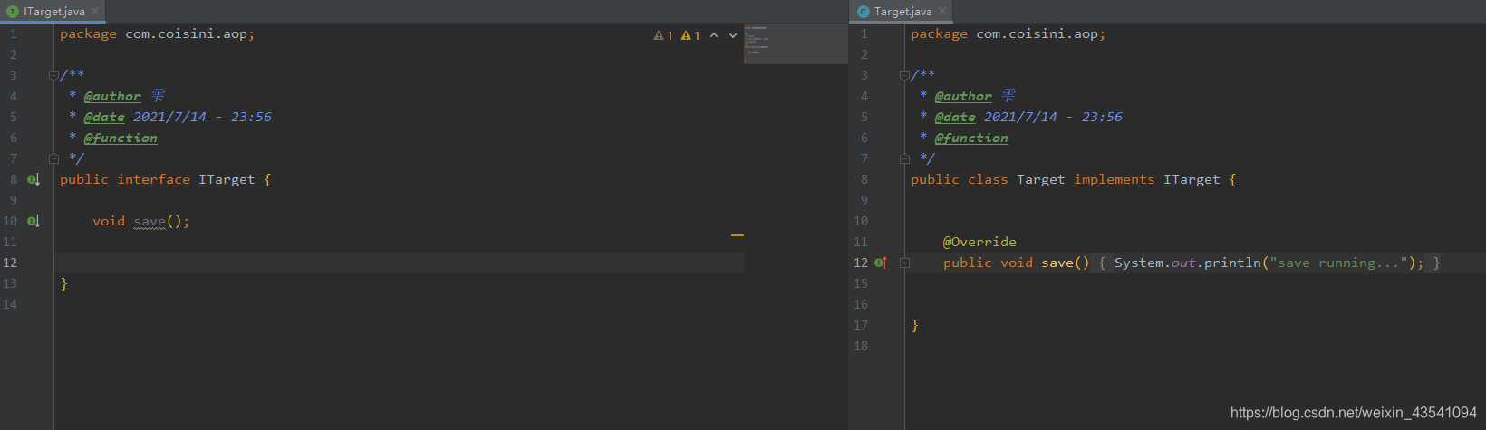Click package com.coisini.aop in ITarget.java
The height and width of the screenshot is (430, 1486).
tap(158, 34)
